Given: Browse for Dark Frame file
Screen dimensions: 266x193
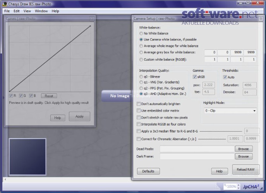Looking at the screenshot, I should click(x=244, y=156).
